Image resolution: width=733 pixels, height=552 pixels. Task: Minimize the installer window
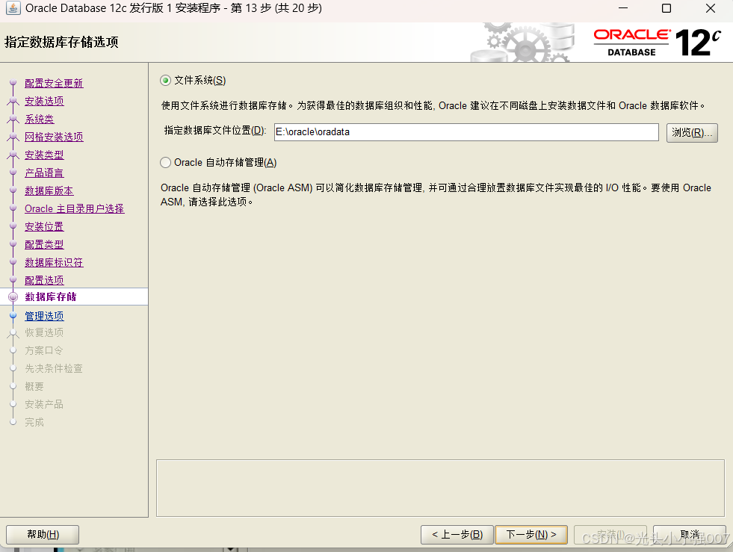[623, 8]
